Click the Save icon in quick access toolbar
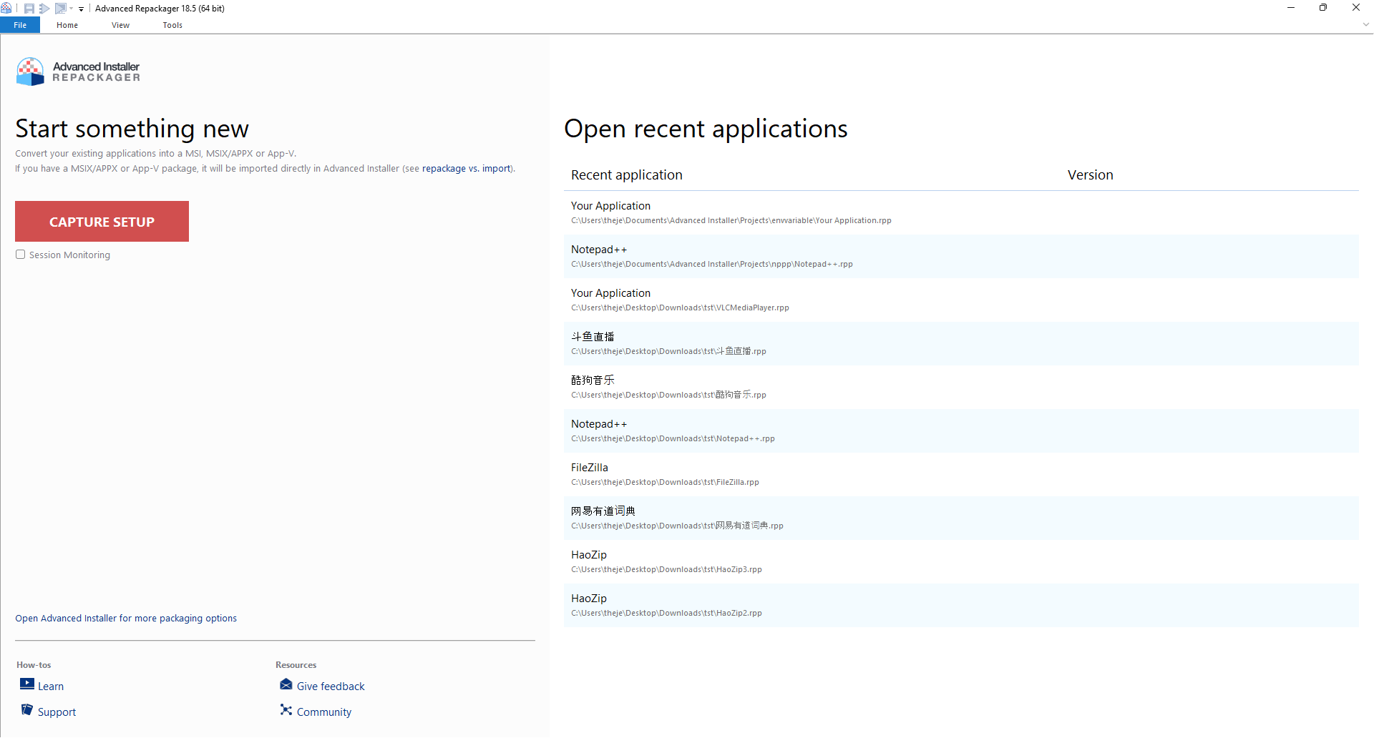The height and width of the screenshot is (738, 1374). 29,9
